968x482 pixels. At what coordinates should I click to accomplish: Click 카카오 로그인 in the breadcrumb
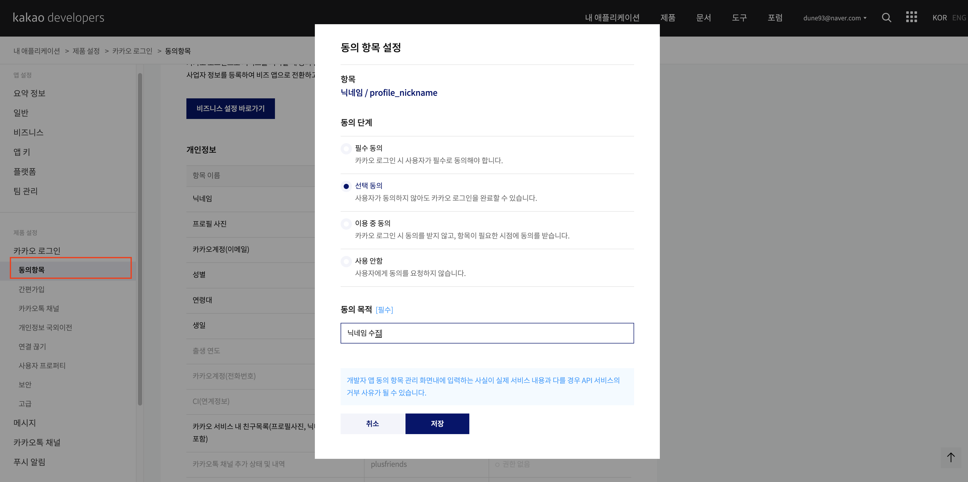[132, 51]
